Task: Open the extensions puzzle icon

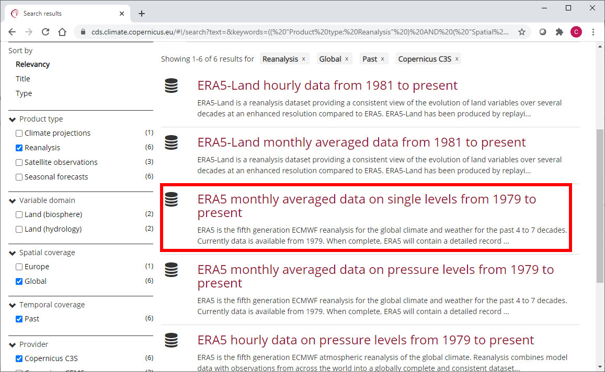Action: click(x=560, y=32)
